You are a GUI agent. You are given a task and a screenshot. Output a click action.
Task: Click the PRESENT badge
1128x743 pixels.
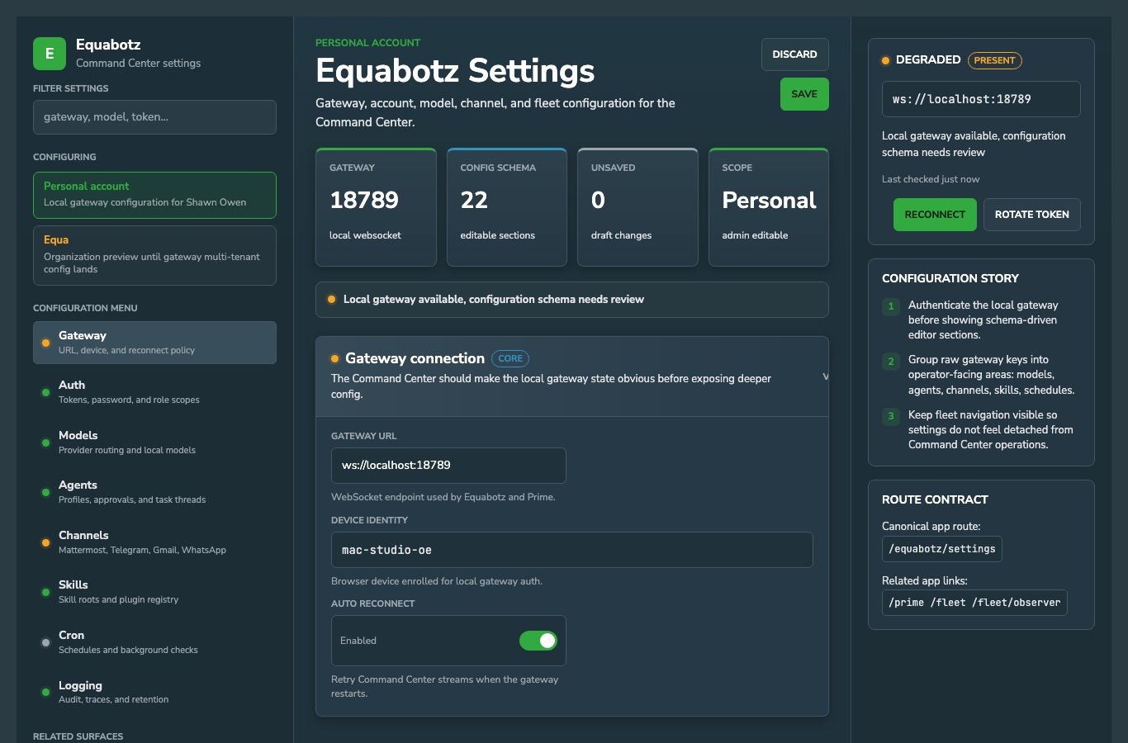pyautogui.click(x=994, y=60)
